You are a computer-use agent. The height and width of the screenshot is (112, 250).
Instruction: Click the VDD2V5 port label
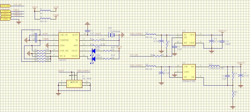[6, 16]
